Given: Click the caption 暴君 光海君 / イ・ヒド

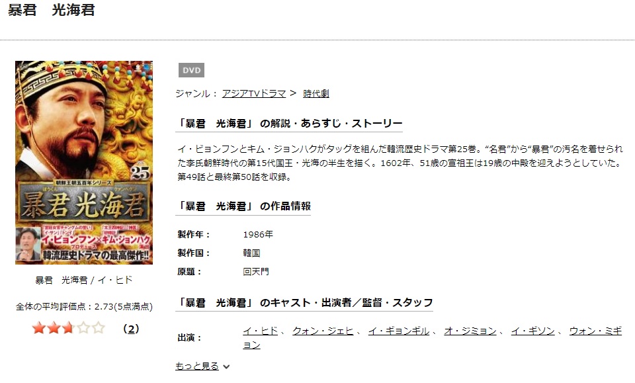Looking at the screenshot, I should (84, 280).
